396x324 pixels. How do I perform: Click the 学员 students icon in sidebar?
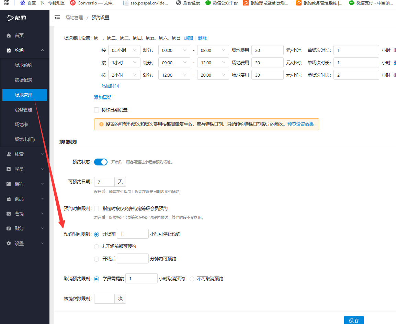9,169
